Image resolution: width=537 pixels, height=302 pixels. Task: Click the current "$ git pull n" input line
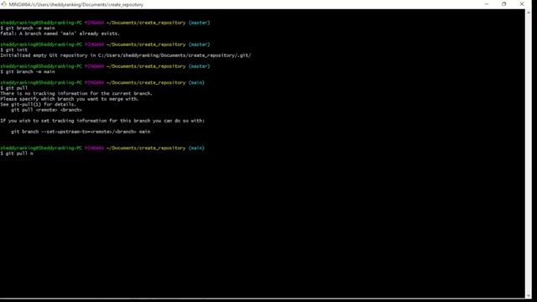tap(17, 154)
